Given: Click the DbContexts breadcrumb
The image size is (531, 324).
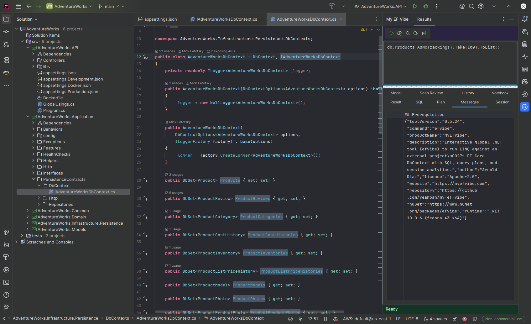Looking at the screenshot, I should pos(117,318).
